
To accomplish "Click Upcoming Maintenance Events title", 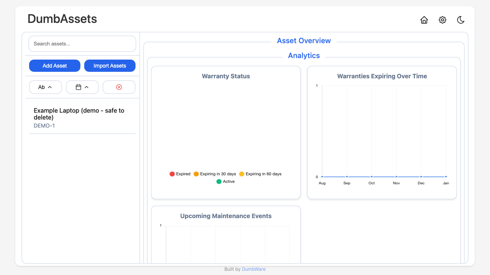I will pyautogui.click(x=226, y=216).
